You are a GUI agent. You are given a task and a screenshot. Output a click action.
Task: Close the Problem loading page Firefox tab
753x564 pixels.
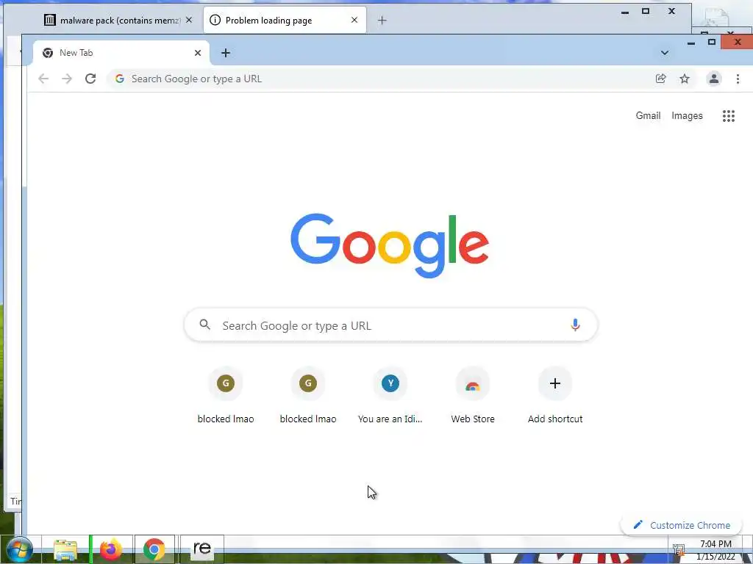tap(354, 20)
